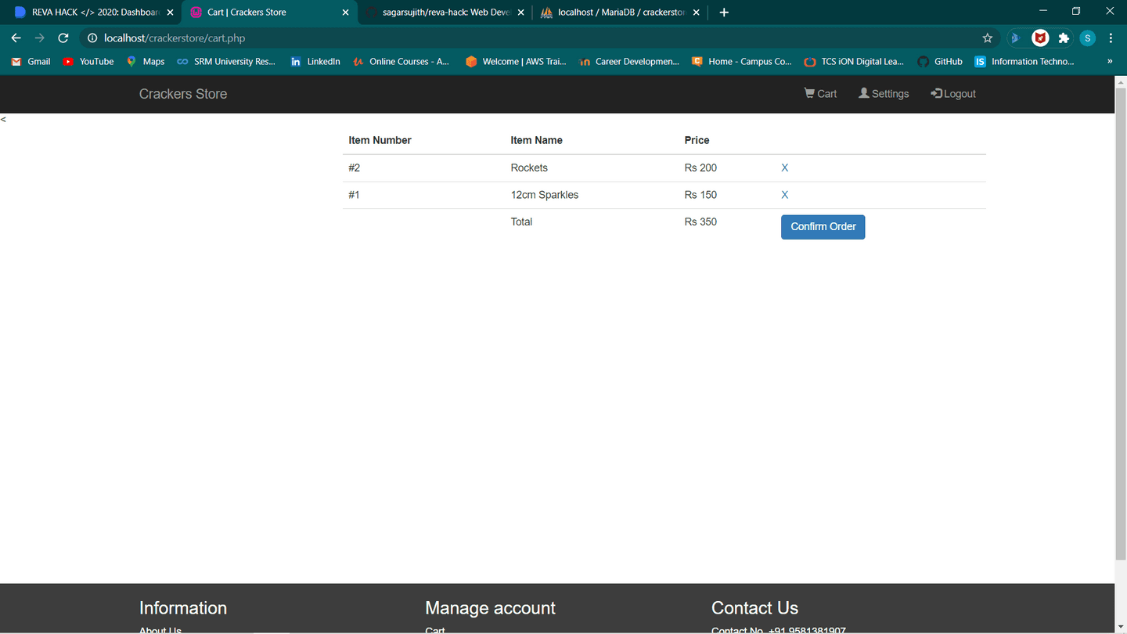Viewport: 1127px width, 634px height.
Task: Click the Crackers Store brand link
Action: 183,94
